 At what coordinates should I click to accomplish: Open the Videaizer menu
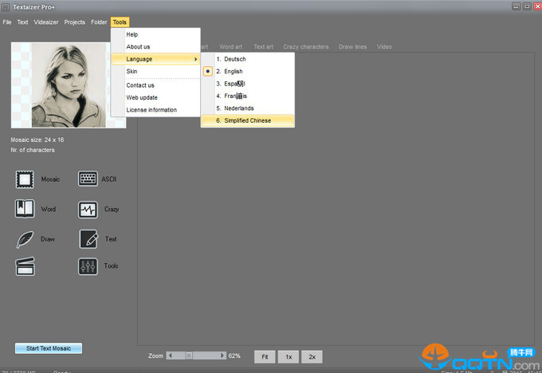[x=46, y=22]
